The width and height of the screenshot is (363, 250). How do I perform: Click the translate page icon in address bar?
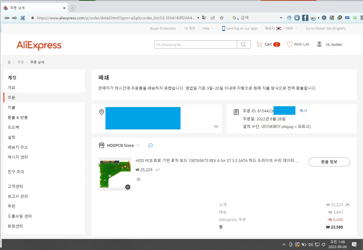204,18
